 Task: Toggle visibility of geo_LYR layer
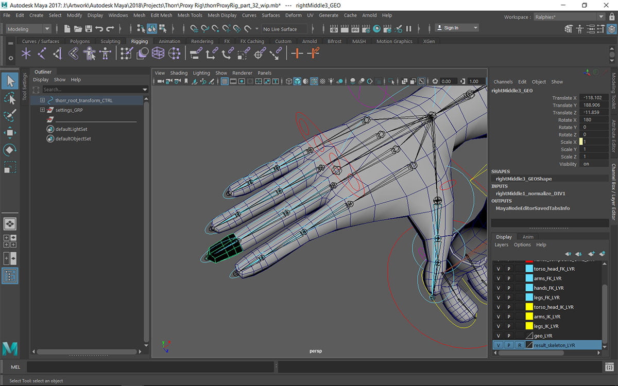pyautogui.click(x=498, y=336)
